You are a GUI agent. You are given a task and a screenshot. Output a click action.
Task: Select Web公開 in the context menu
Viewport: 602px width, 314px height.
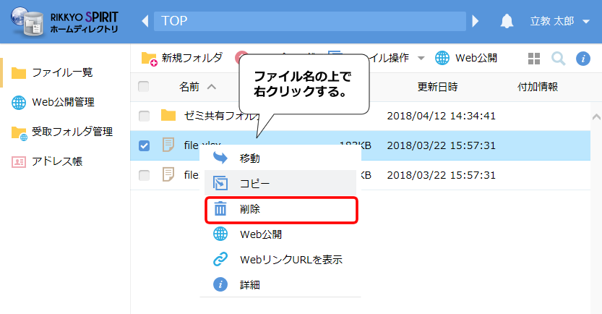[x=280, y=234]
